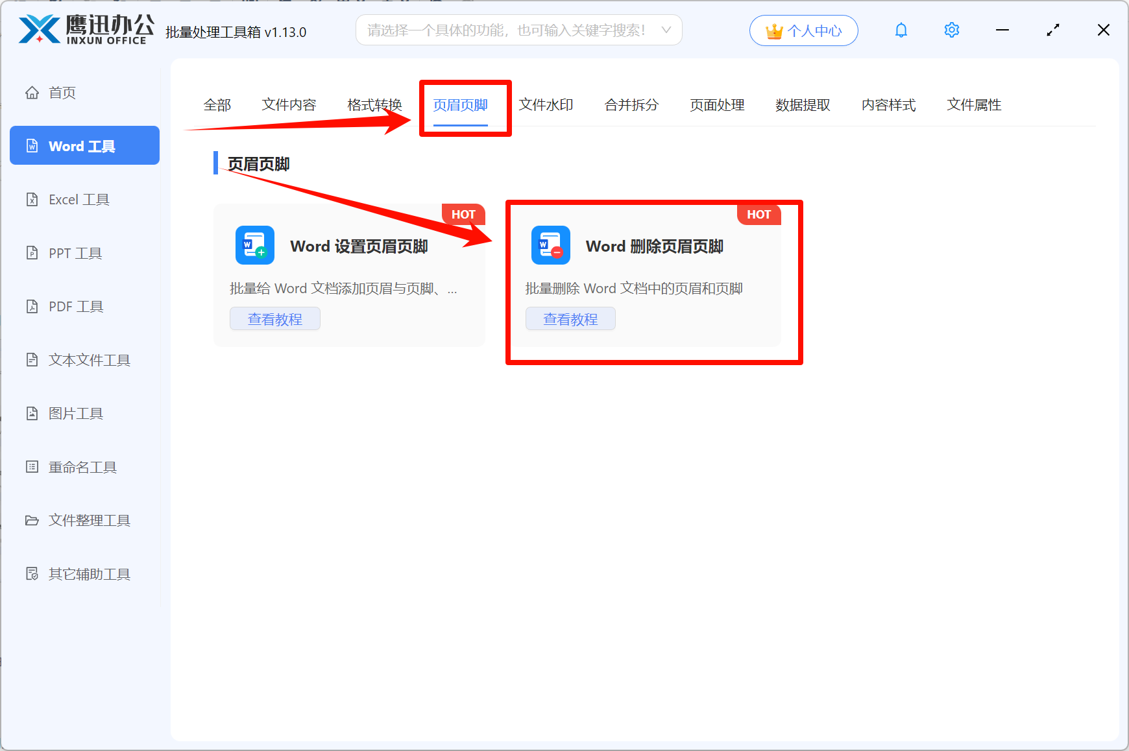
Task: Open 图片工具 in the sidebar
Action: pos(76,414)
